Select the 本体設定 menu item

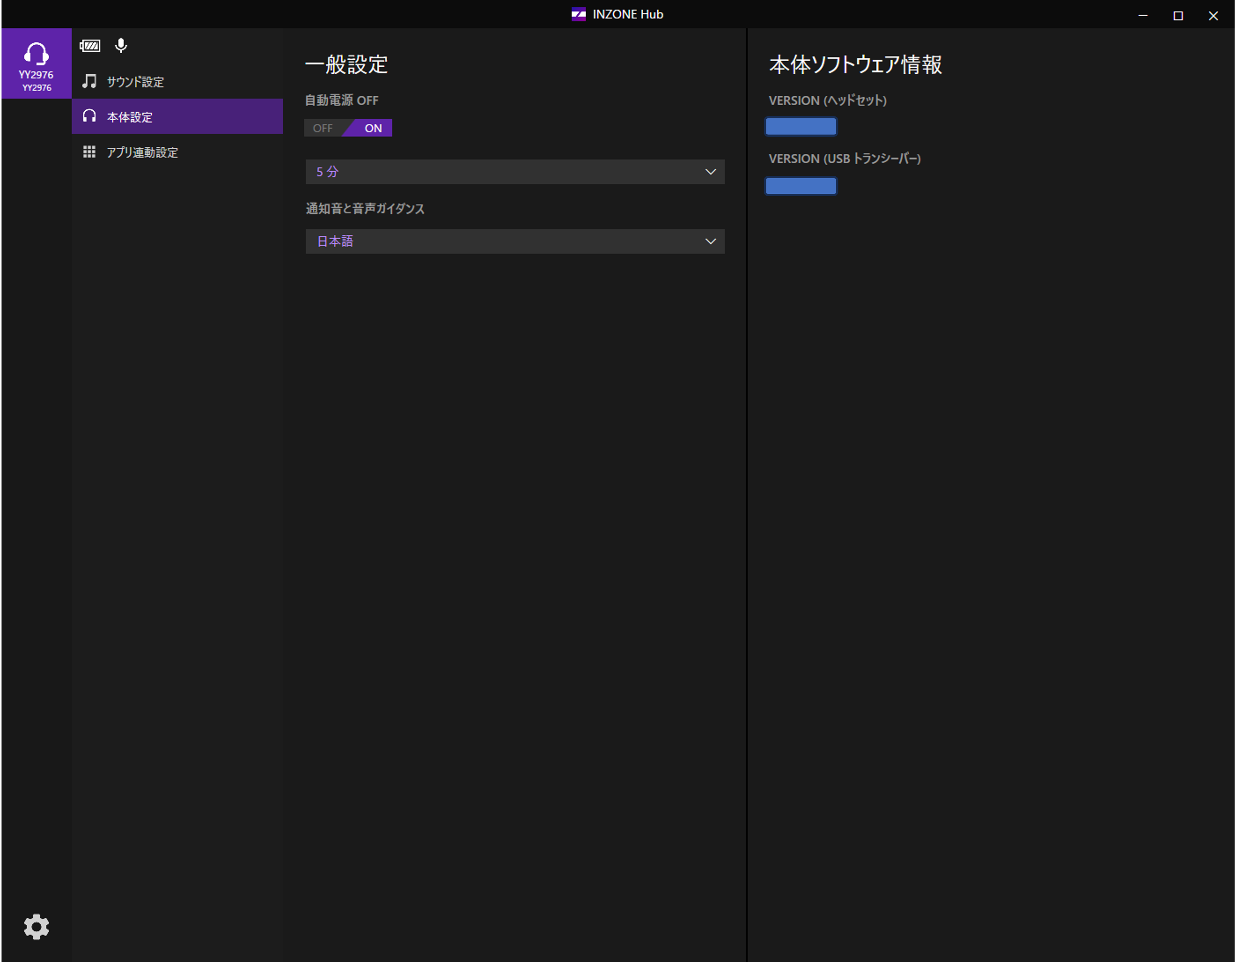click(x=130, y=117)
